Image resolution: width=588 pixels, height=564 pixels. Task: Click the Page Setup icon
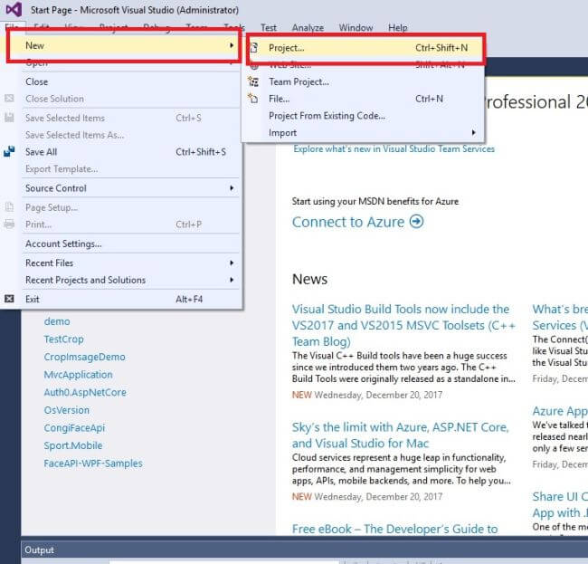pos(9,207)
